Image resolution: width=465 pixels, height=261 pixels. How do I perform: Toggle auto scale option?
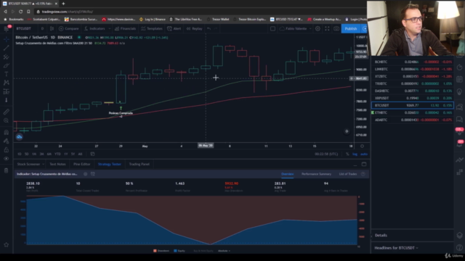(x=364, y=154)
